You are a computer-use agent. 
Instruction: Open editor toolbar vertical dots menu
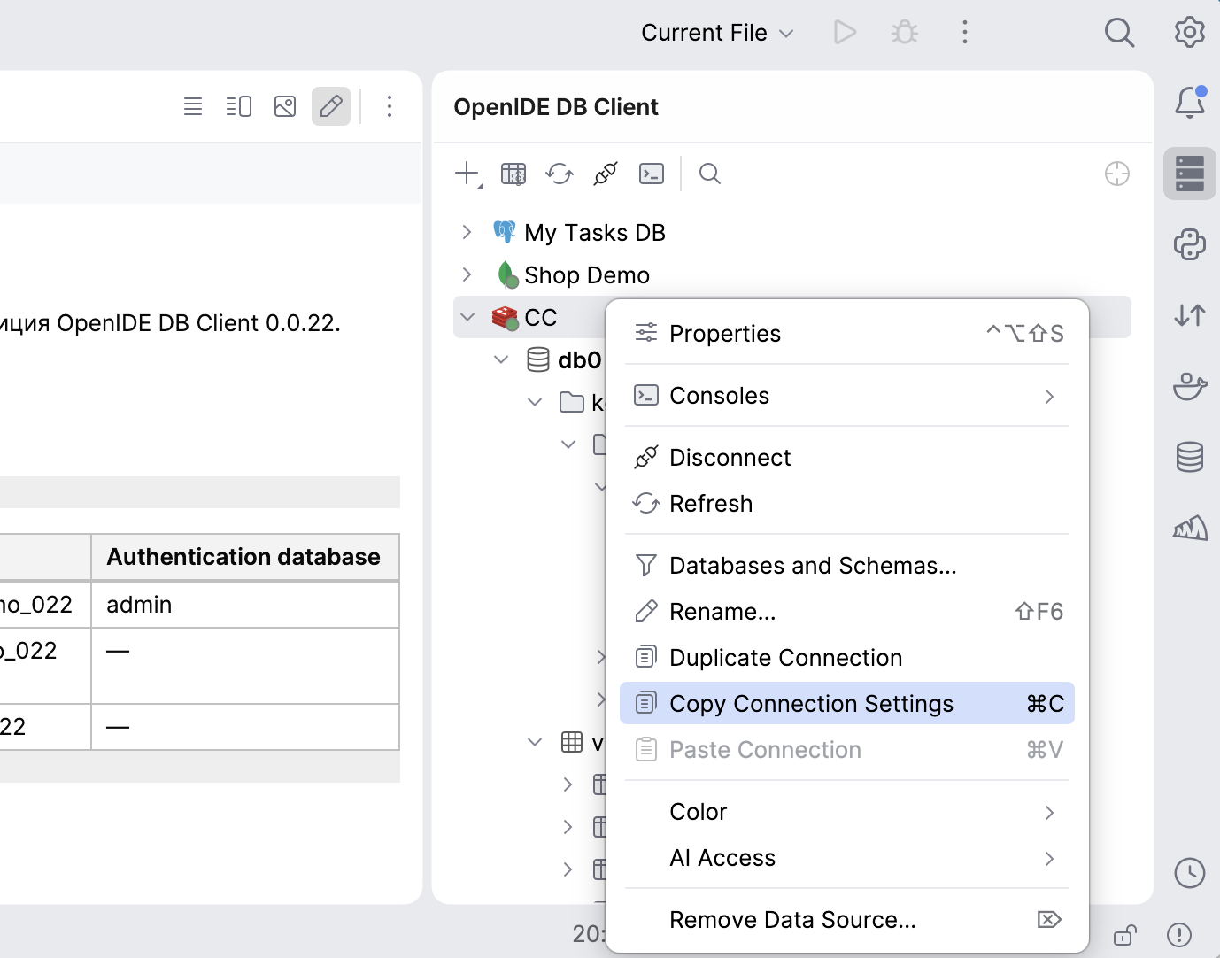[390, 106]
